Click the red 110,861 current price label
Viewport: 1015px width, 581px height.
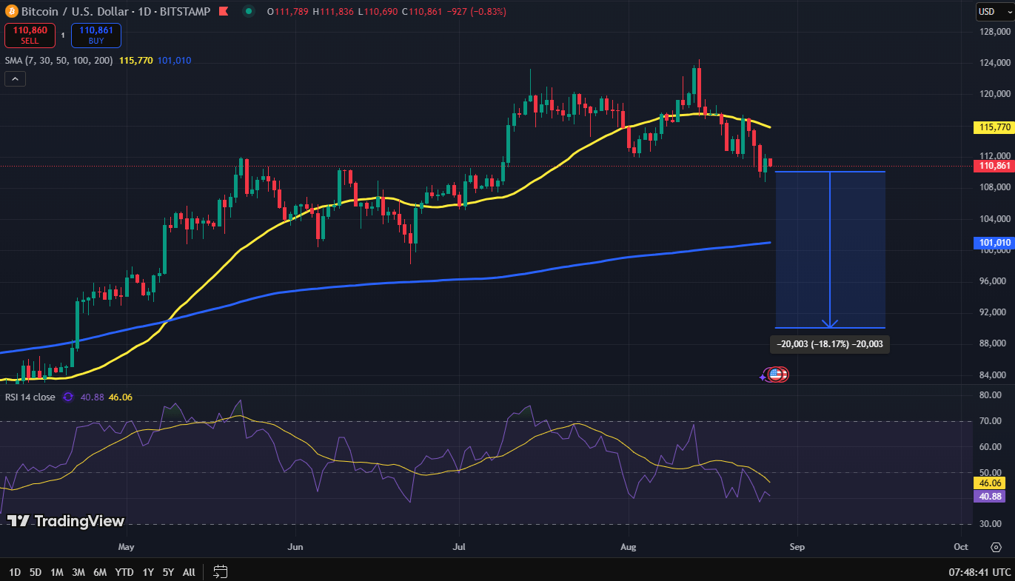click(993, 166)
